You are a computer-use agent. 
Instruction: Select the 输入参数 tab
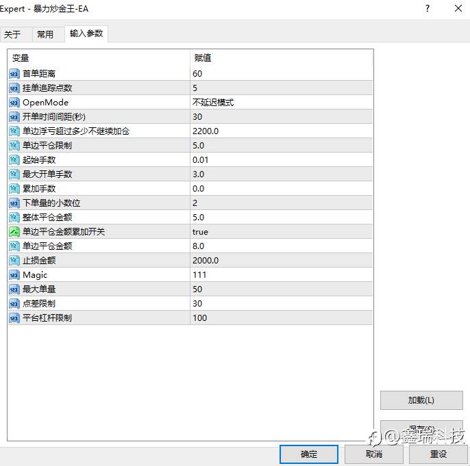click(x=86, y=34)
